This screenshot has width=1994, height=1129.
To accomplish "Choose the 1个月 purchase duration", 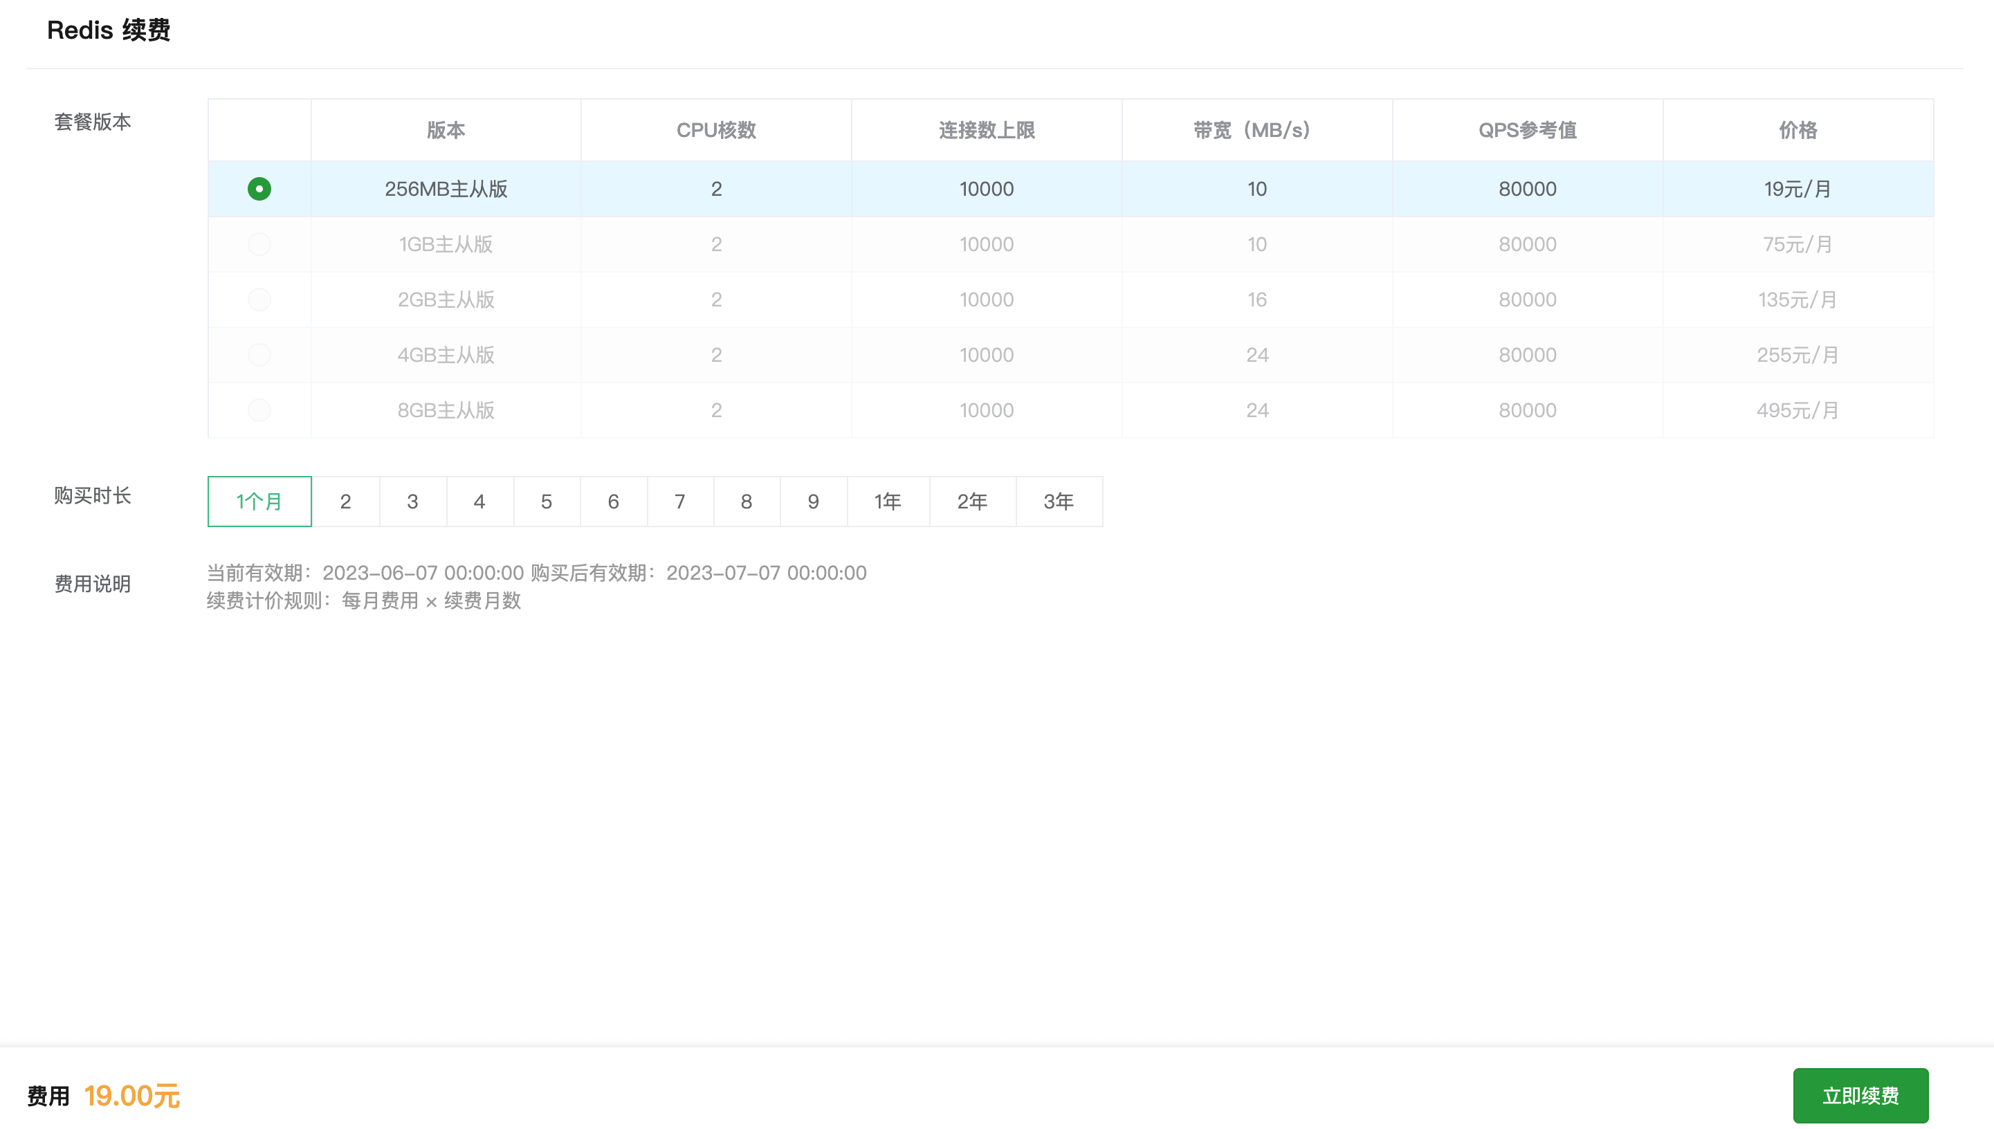I will (x=259, y=502).
